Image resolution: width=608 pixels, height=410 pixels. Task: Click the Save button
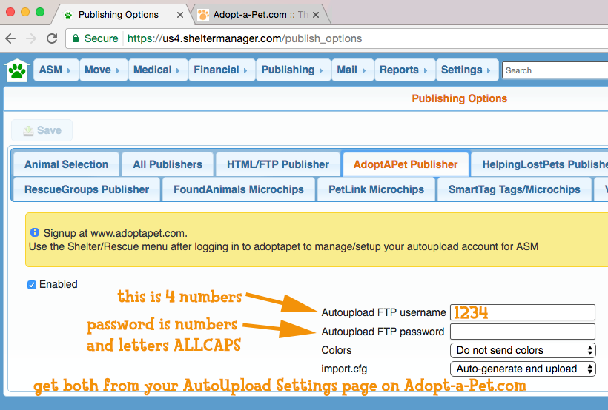(42, 130)
